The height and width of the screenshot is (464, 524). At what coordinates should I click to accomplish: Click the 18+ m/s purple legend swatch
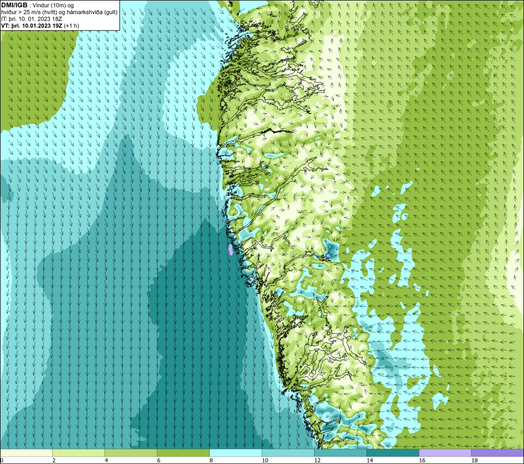coord(497,452)
